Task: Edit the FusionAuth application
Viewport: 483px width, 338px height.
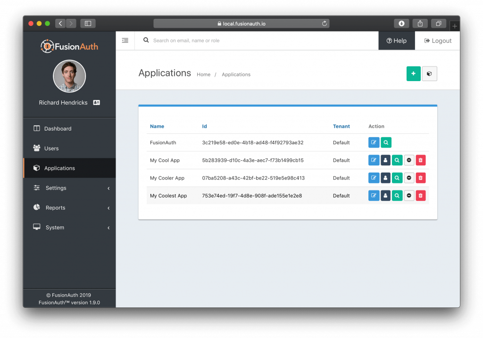Action: point(374,142)
